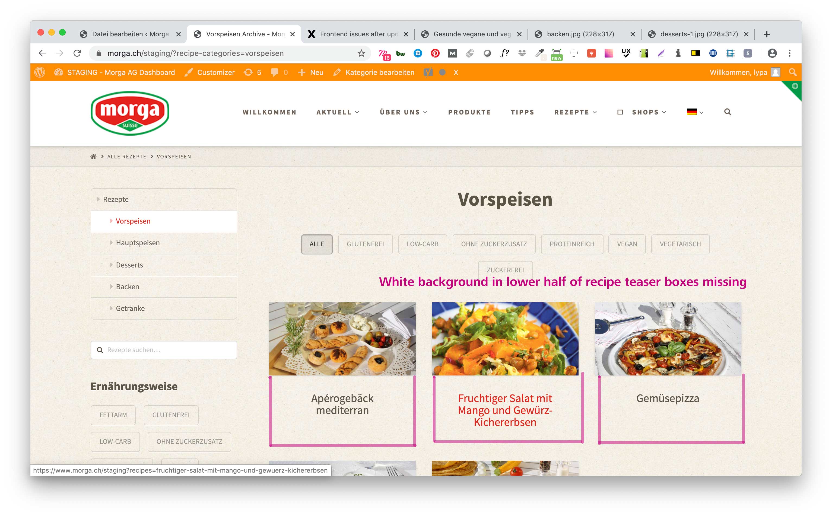The width and height of the screenshot is (832, 516).
Task: Click the Pinterest extension icon
Action: pyautogui.click(x=435, y=53)
